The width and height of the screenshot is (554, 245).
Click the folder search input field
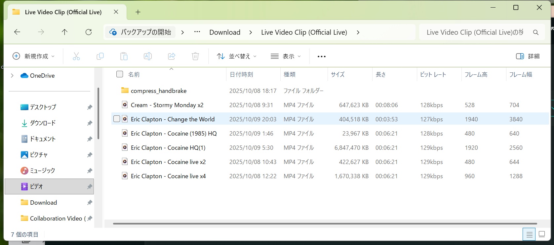(x=474, y=32)
